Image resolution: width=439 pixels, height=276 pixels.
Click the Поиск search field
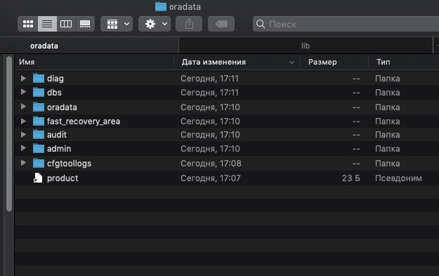(346, 24)
